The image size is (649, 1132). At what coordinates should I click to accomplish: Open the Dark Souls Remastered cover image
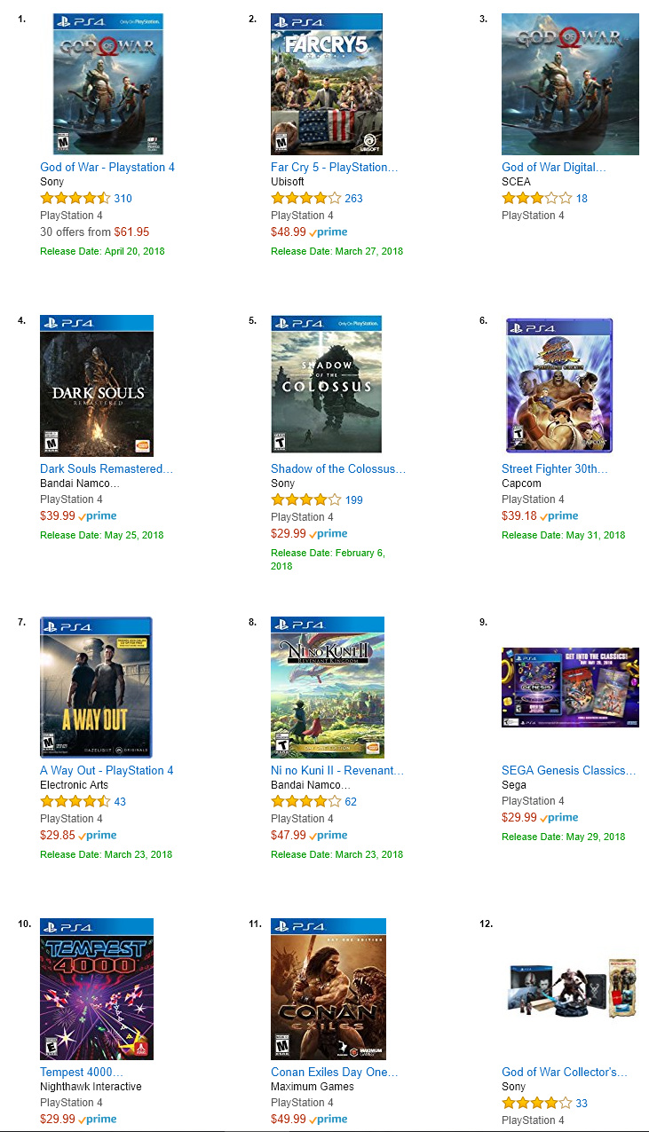click(97, 386)
